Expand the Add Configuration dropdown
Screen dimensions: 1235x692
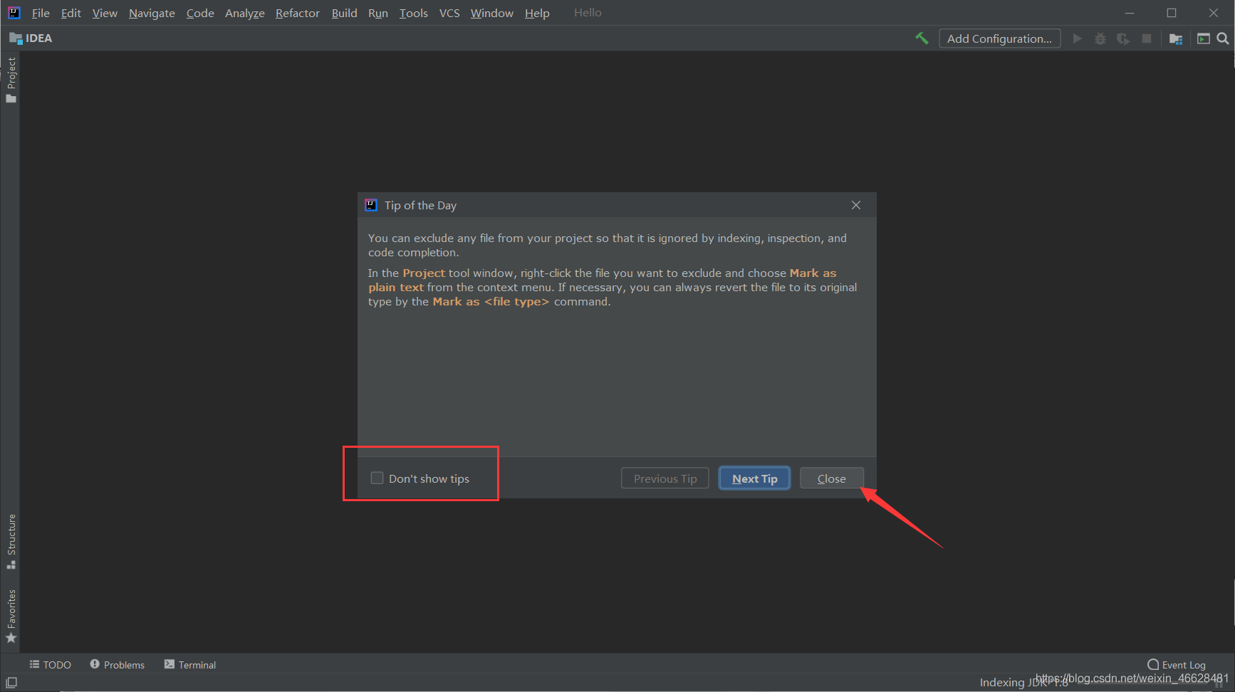pos(999,38)
